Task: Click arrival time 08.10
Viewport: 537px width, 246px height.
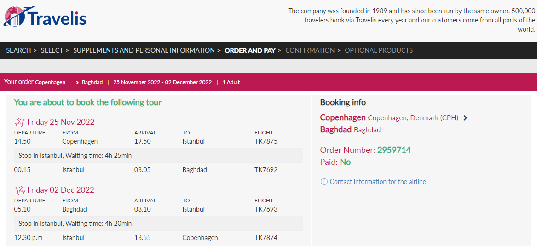Action: (143, 209)
